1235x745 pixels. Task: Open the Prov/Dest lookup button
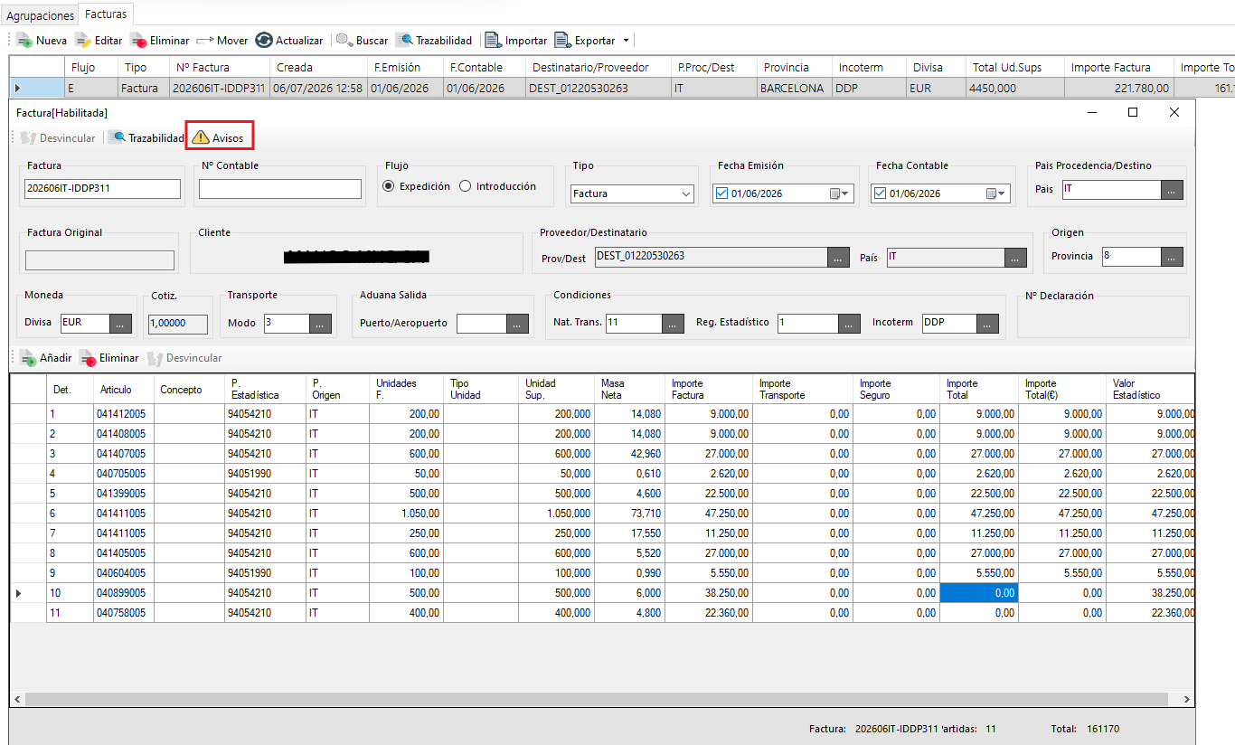(839, 257)
